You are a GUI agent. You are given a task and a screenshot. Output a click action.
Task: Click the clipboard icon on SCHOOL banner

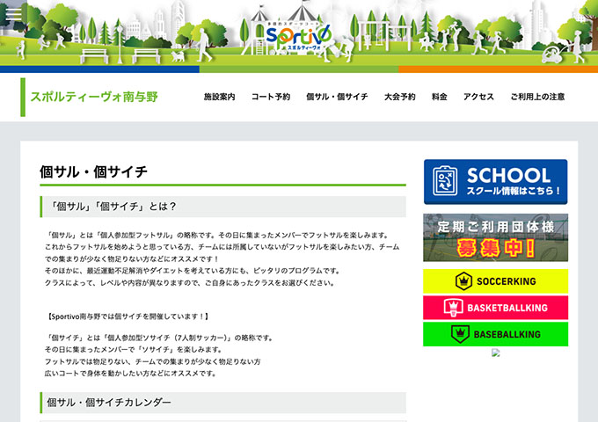click(445, 181)
